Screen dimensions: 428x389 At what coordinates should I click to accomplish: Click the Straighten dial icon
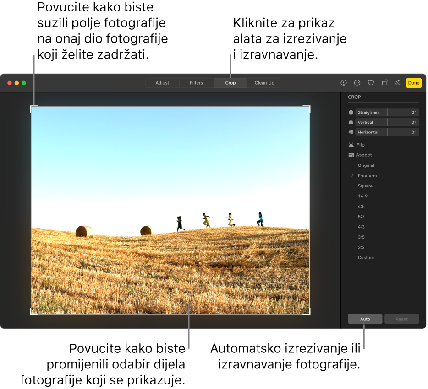[351, 112]
